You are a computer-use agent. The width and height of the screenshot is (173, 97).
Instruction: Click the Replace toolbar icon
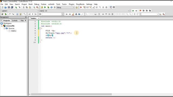[37, 7]
